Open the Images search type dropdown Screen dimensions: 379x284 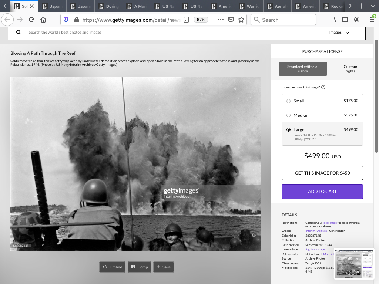coord(339,33)
